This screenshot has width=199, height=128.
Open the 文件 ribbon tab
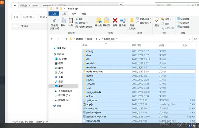(x=54, y=14)
